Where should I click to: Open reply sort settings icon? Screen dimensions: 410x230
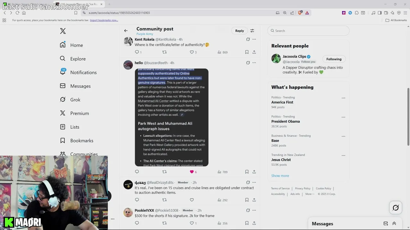[x=252, y=31]
